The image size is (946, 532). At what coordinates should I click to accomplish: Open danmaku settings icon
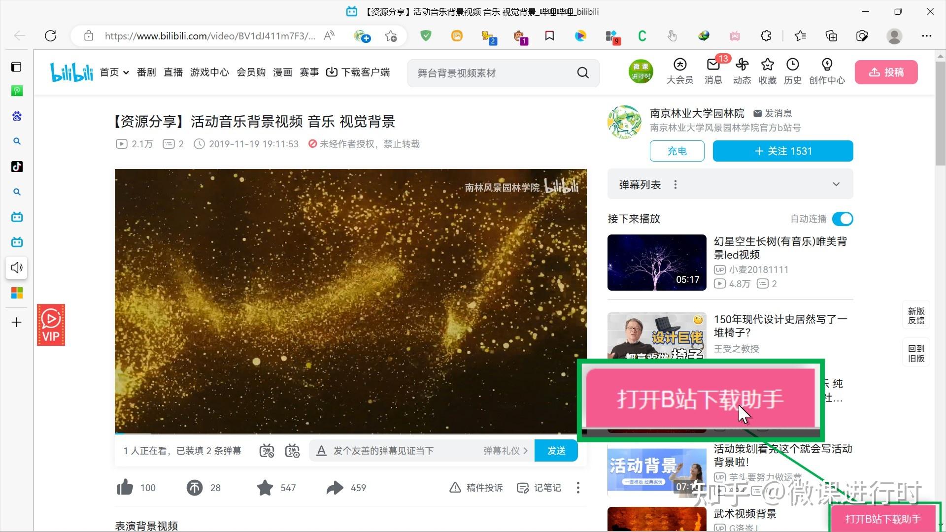click(x=292, y=451)
